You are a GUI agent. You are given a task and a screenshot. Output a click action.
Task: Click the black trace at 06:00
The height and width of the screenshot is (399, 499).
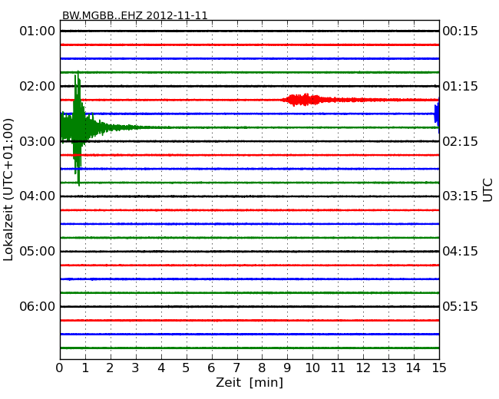click(249, 307)
